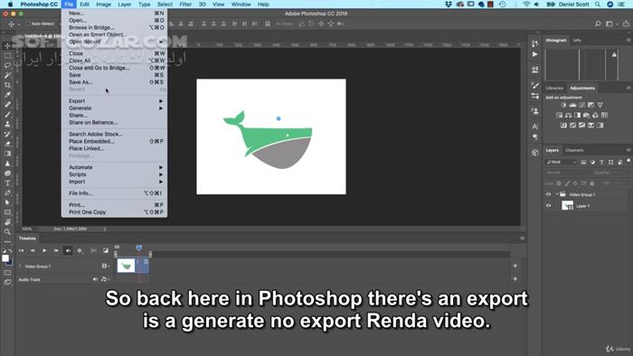Select the Eyedropper tool
633x356 pixels.
(7, 95)
